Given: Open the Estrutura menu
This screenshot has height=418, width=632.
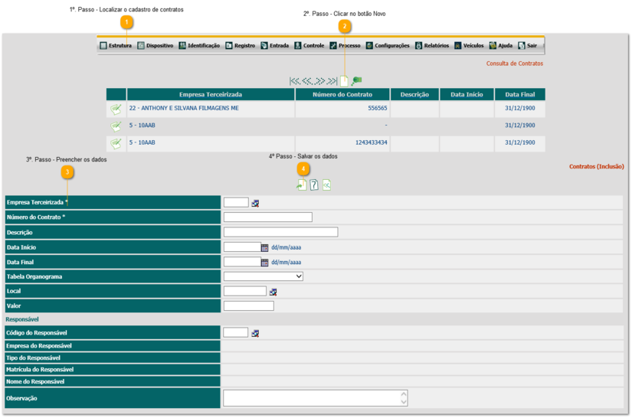Looking at the screenshot, I should click(x=116, y=45).
